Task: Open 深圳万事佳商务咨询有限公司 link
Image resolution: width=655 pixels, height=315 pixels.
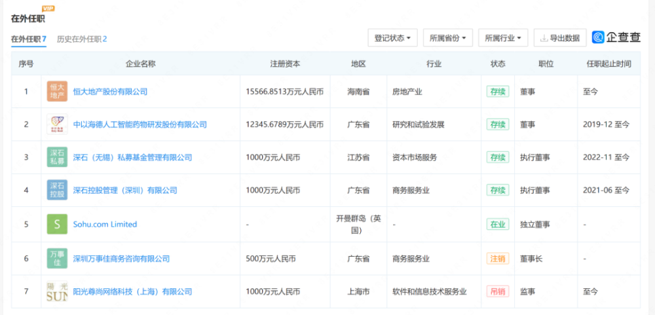Action: point(121,259)
